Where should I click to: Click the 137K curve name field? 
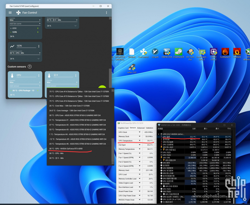[26, 46]
